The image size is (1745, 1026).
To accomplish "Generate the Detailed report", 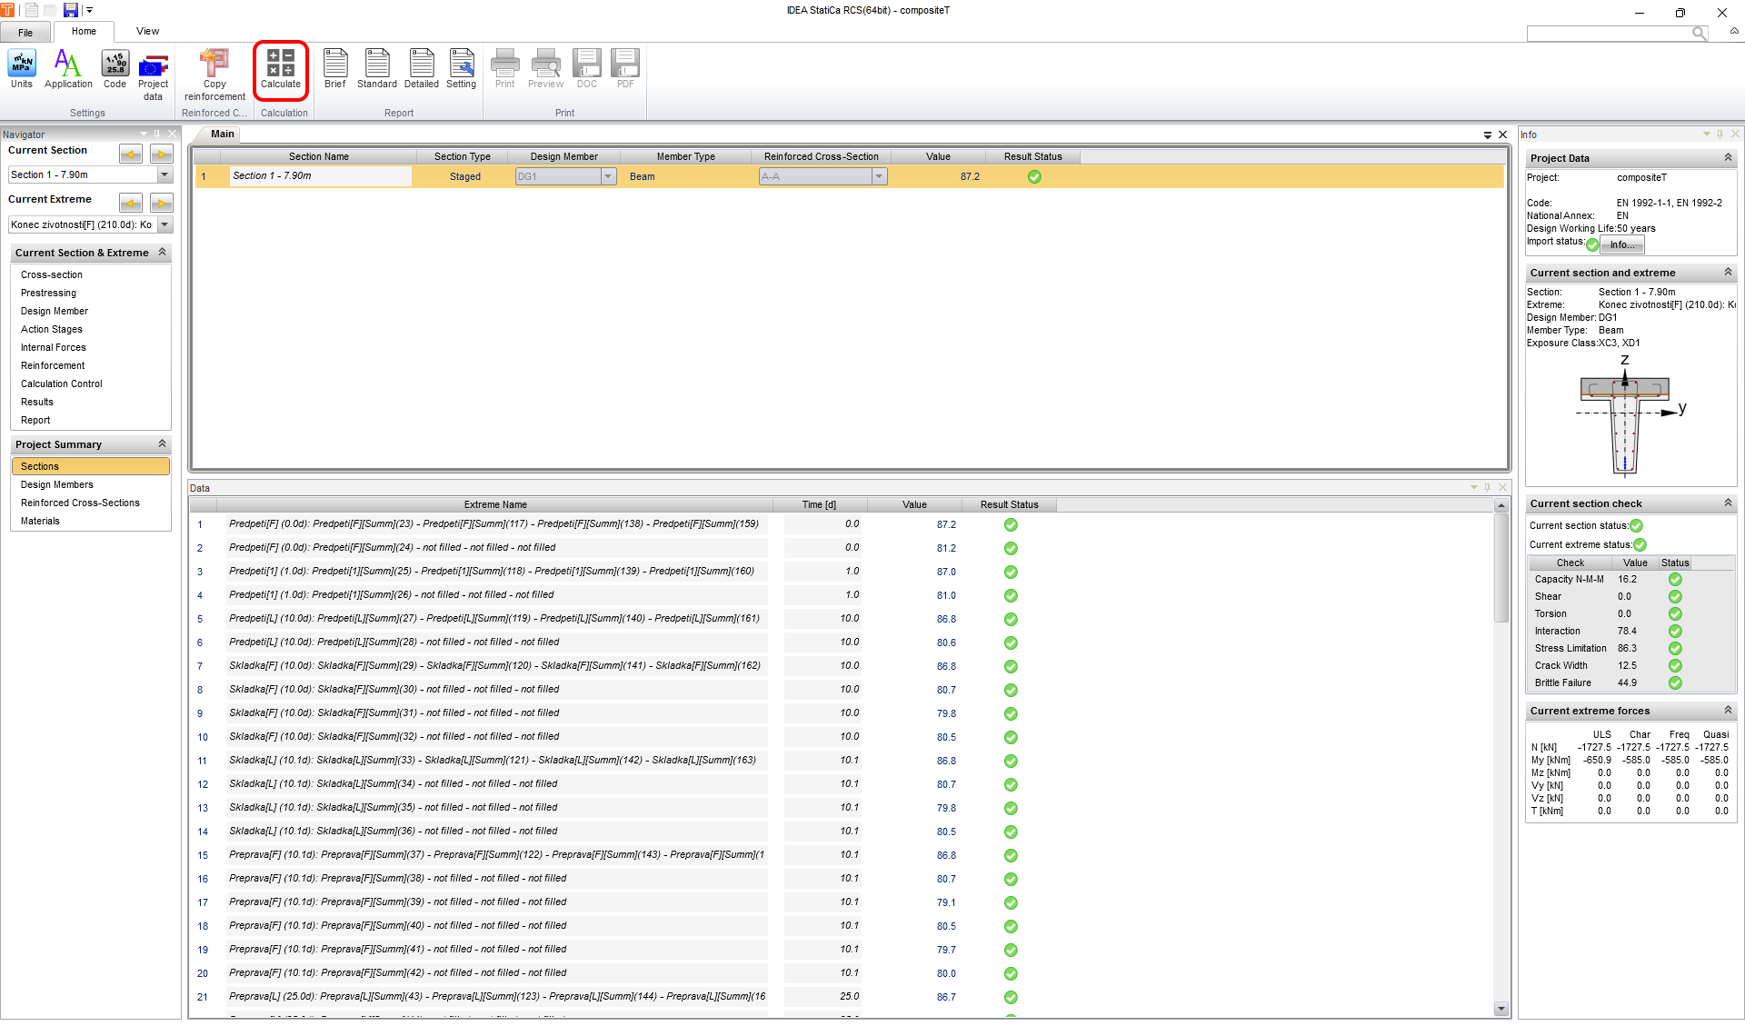I will coord(421,69).
